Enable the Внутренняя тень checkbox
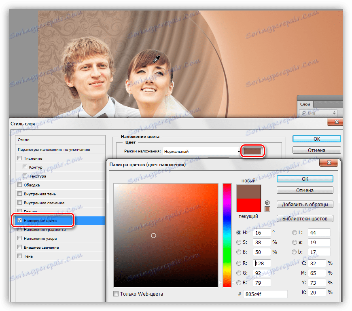The width and height of the screenshot is (352, 311). coord(19,193)
